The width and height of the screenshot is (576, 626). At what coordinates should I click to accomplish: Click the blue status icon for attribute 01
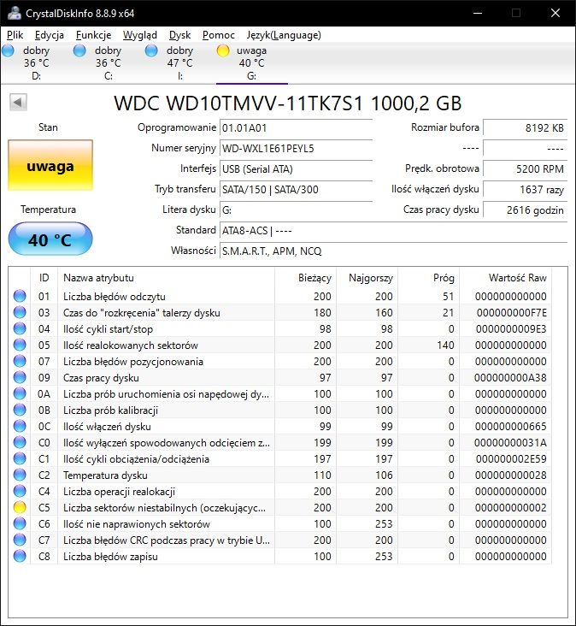tap(20, 296)
